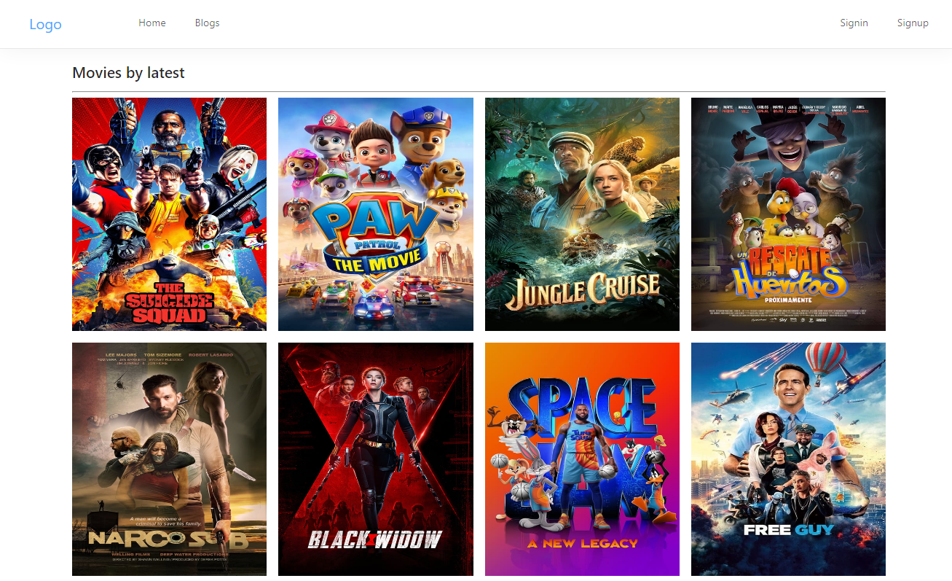Viewport: 952px width, 581px height.
Task: Click the Rescate de Huevitos poster
Action: [788, 214]
